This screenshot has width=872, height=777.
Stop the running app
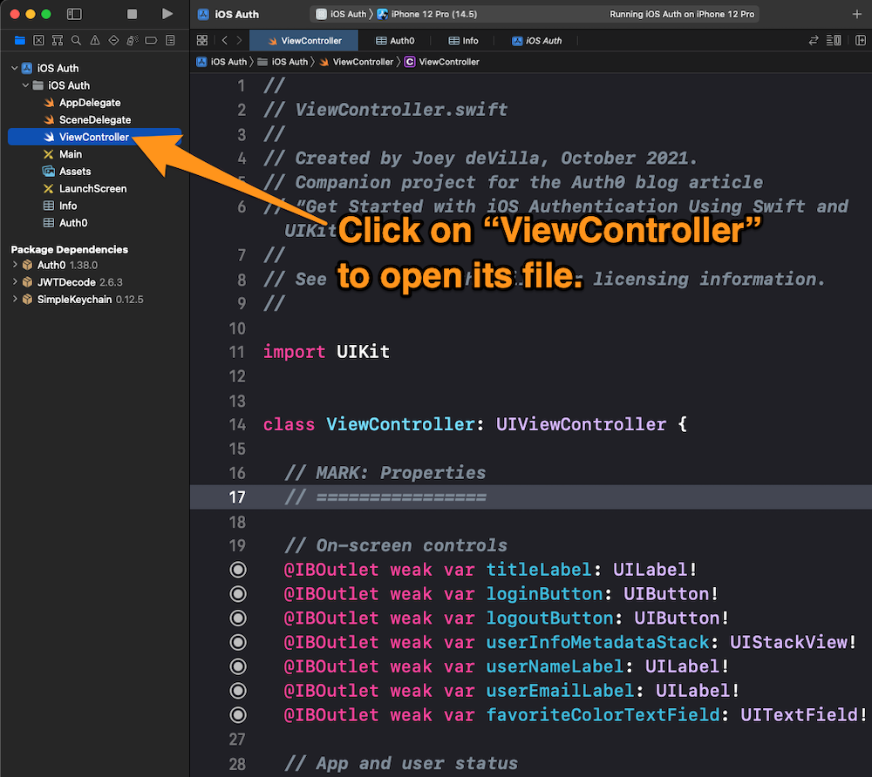click(x=132, y=14)
